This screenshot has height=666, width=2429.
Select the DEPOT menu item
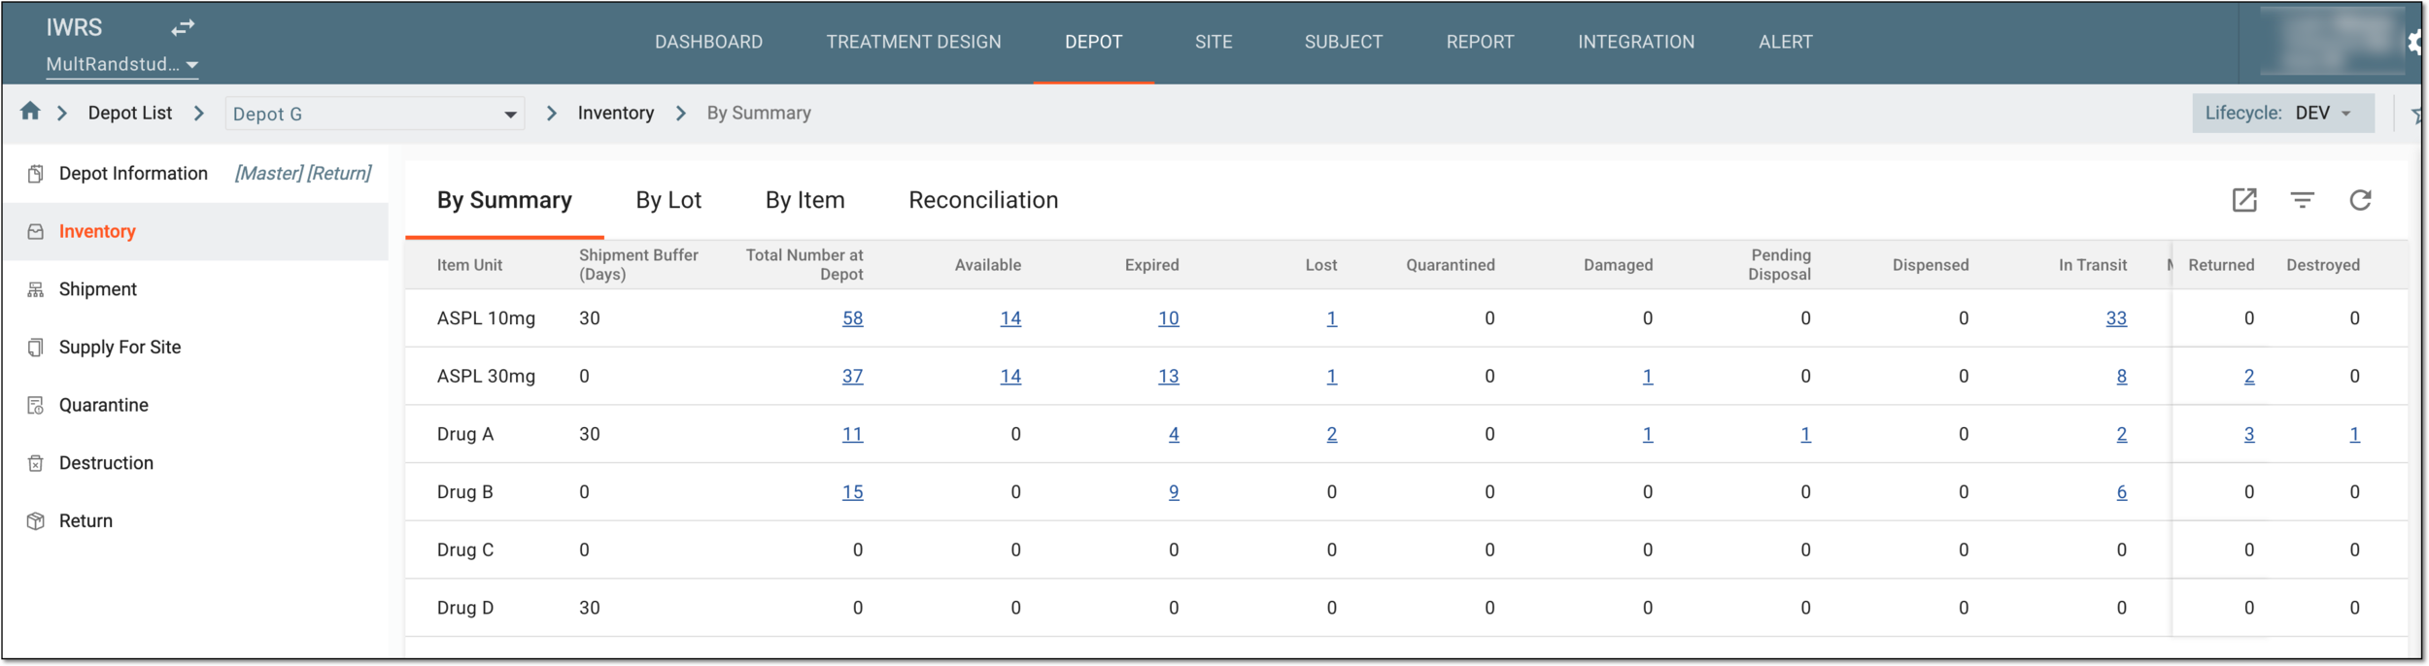click(x=1094, y=42)
